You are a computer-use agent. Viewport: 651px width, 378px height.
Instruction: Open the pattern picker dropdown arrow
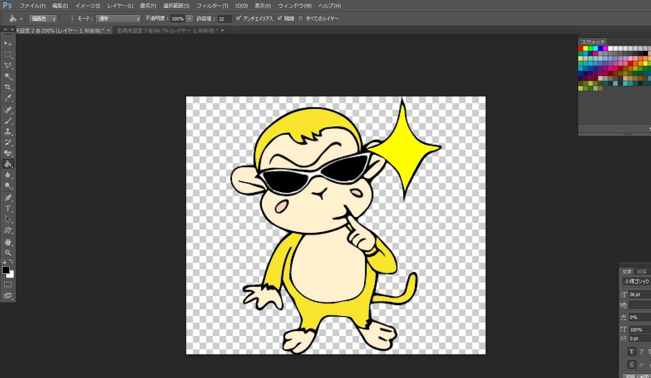coord(72,19)
